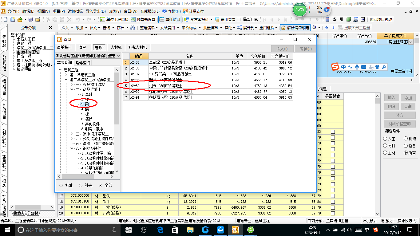Viewport: 420px width, 236px height.
Task: Select the 标准 radio button
Action: pyautogui.click(x=61, y=185)
